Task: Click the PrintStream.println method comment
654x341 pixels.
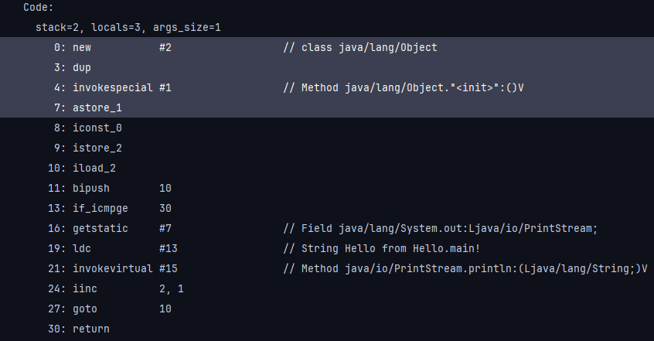Action: (465, 269)
